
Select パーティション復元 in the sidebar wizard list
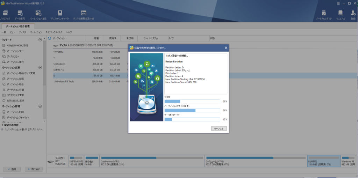(x=13, y=62)
